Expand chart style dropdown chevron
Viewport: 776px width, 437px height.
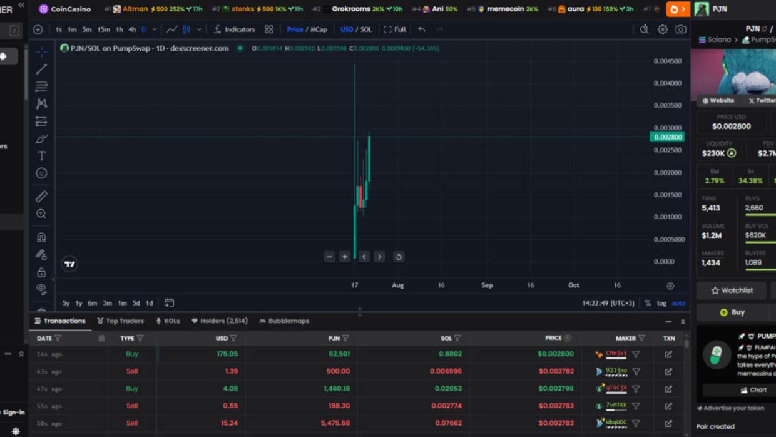[x=200, y=29]
